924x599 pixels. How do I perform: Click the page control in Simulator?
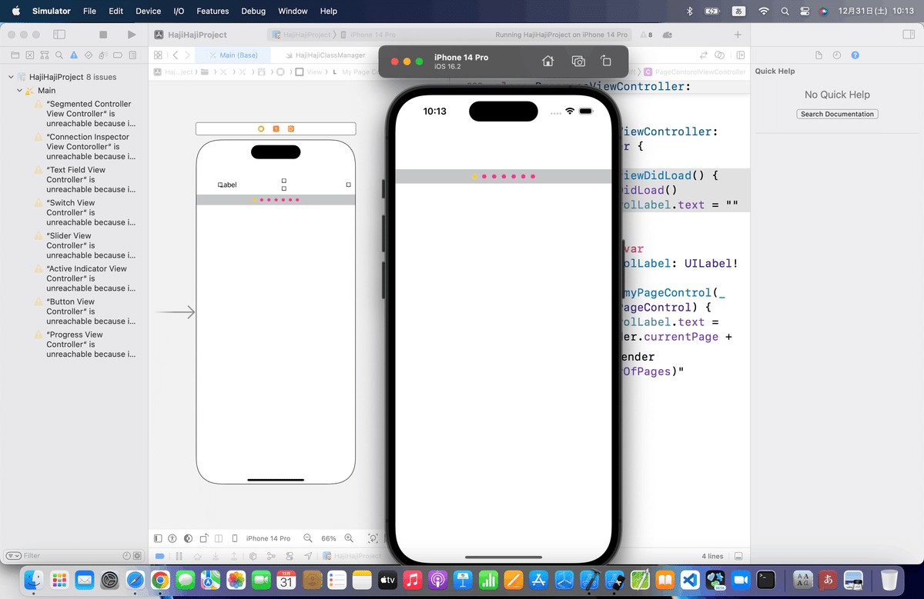click(x=504, y=176)
